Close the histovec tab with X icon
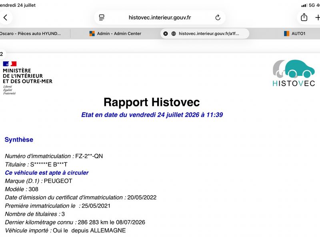Image resolution: width=320 pixels, height=240 pixels. (x=166, y=34)
